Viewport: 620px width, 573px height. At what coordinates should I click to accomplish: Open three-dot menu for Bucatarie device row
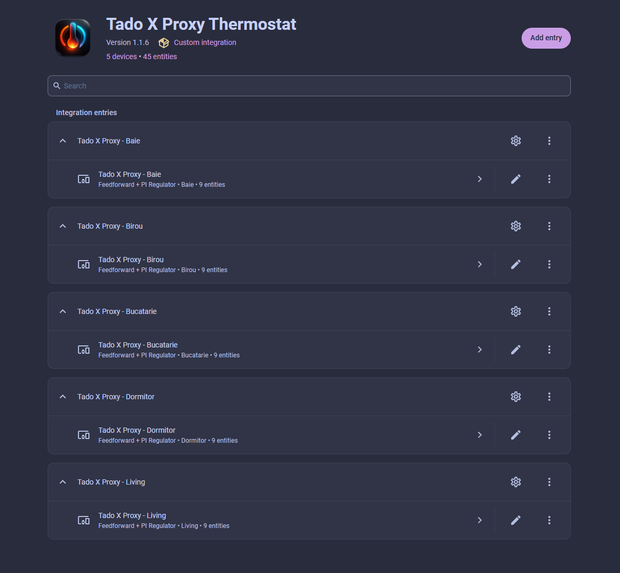point(549,350)
